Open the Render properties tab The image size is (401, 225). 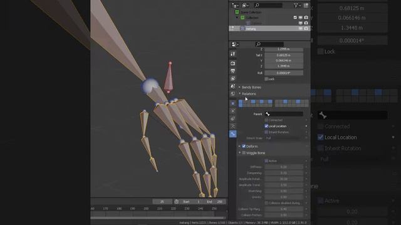pos(232,63)
